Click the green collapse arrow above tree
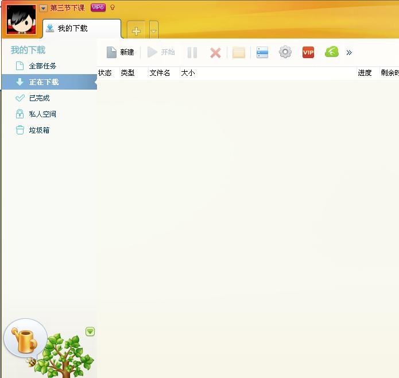 (90, 331)
